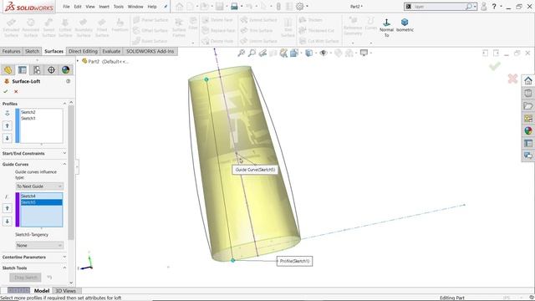Viewport: 535px width, 301px height.
Task: Collapse the Profiles section
Action: click(64, 104)
